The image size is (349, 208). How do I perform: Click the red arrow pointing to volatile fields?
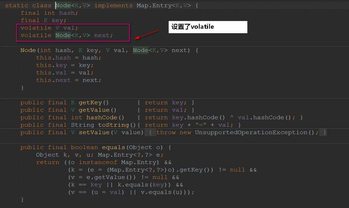tap(147, 35)
